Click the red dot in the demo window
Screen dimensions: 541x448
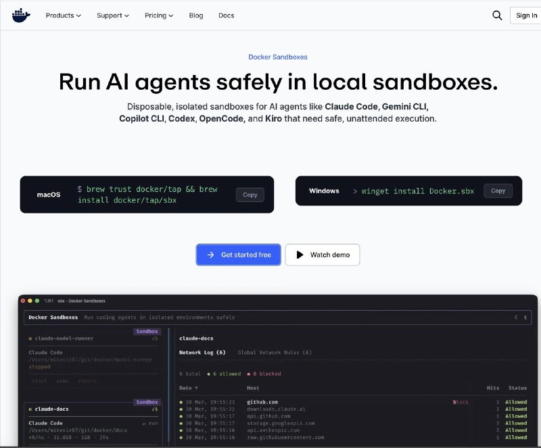pos(23,301)
